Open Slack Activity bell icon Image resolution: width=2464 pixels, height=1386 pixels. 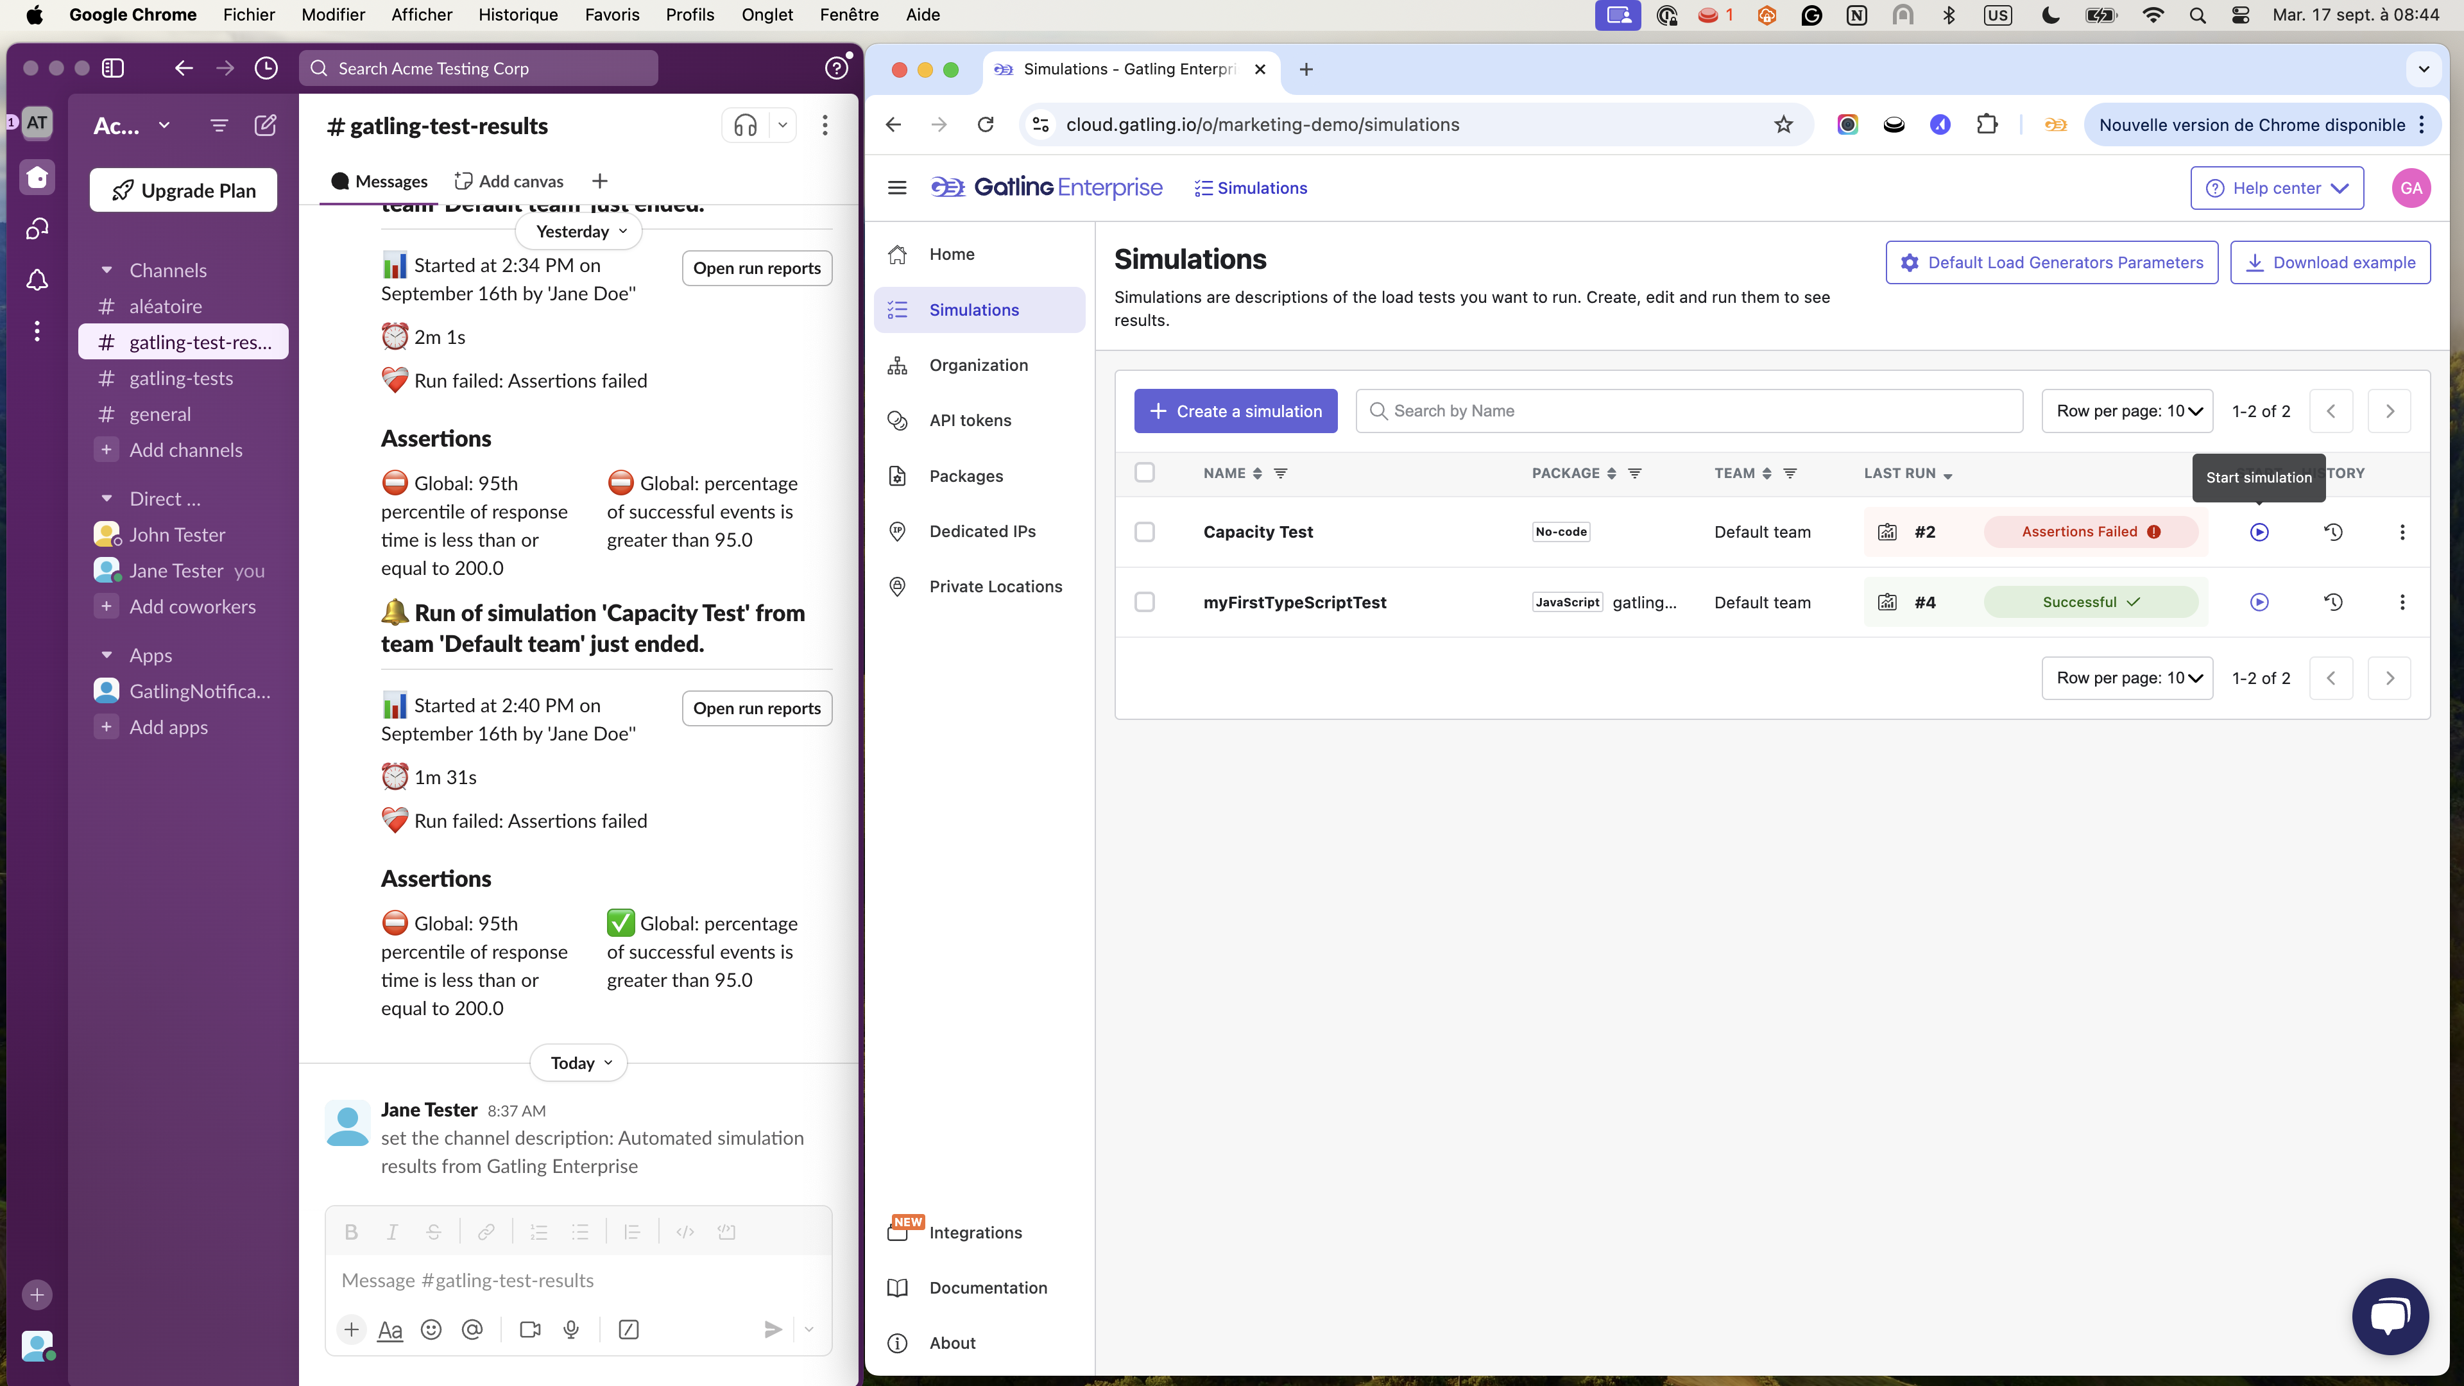[37, 279]
